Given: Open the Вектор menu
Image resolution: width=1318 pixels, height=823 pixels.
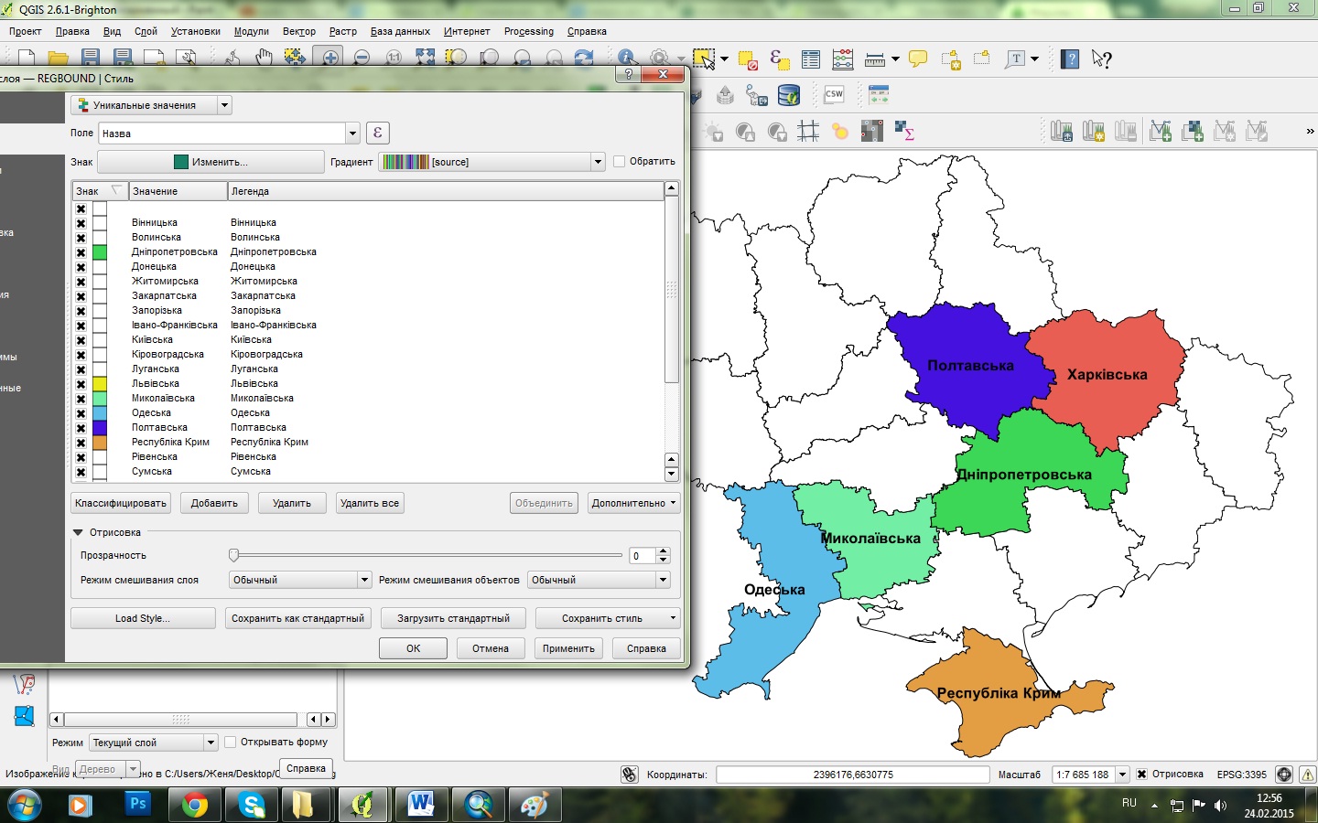Looking at the screenshot, I should tap(298, 31).
